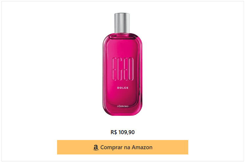Click the silver cap of the perfume bottle
245x162 pixels.
[122, 23]
